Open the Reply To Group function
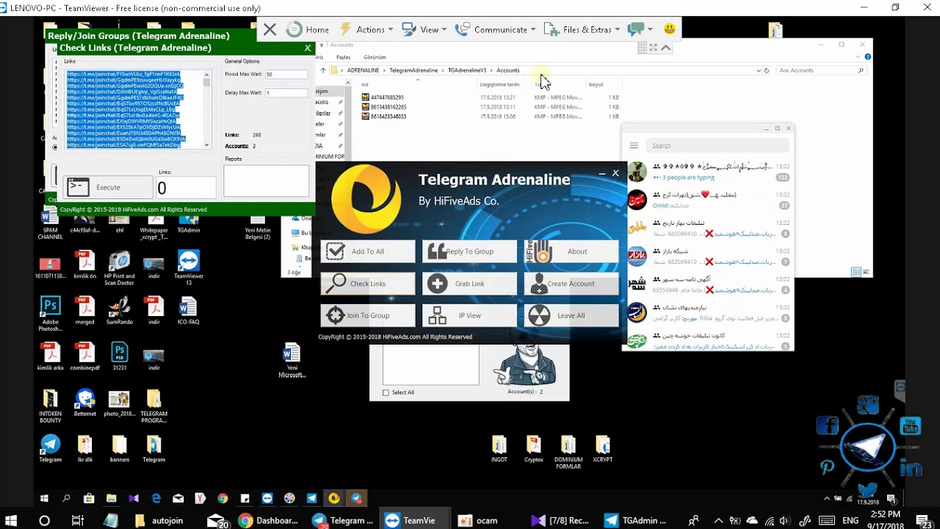This screenshot has width=940, height=529. click(x=469, y=251)
